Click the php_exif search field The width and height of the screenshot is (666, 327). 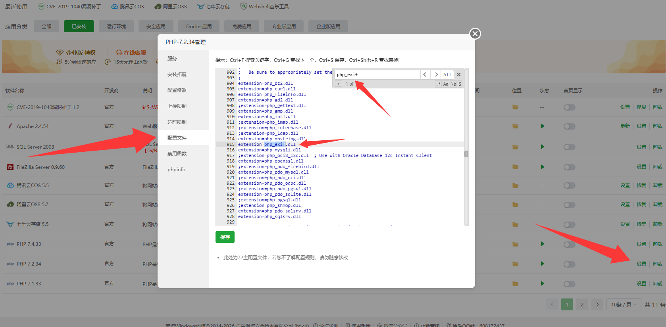pos(377,75)
